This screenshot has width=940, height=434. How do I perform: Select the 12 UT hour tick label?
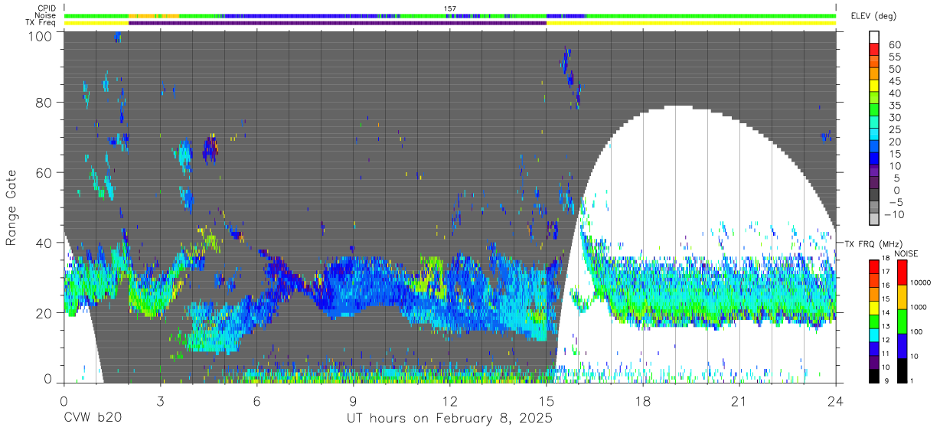tap(449, 402)
